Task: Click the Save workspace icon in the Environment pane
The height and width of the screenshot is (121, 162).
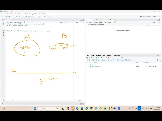Action: pos(90,22)
